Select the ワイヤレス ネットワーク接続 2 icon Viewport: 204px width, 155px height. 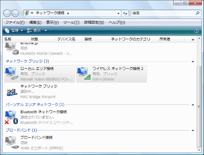click(x=84, y=74)
